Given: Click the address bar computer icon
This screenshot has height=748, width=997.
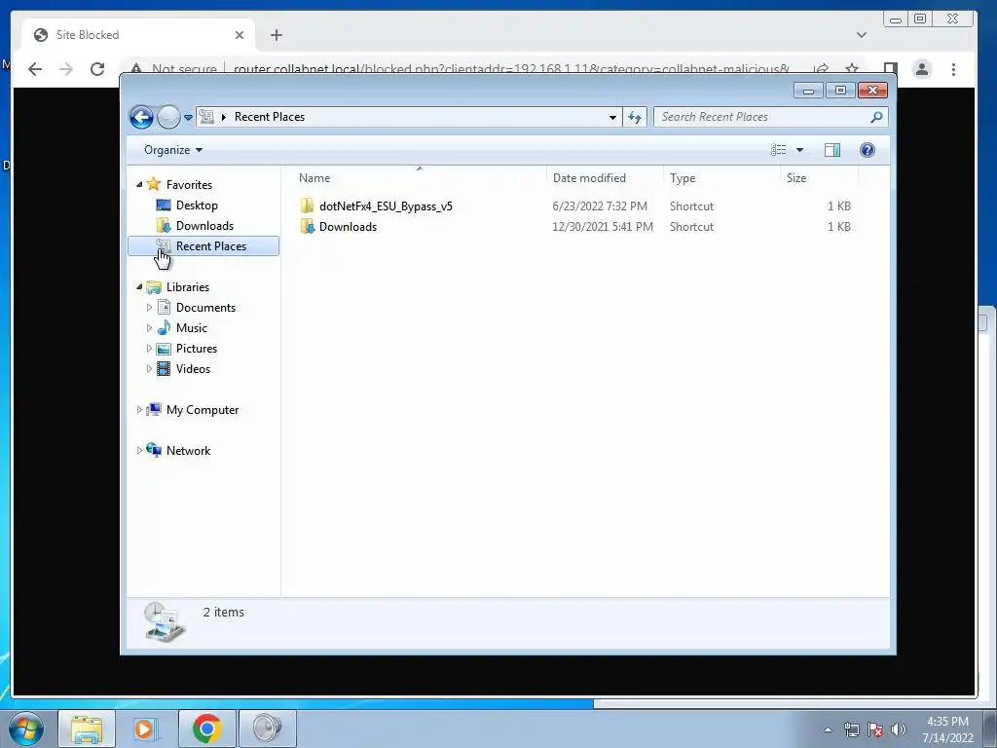Looking at the screenshot, I should pos(206,117).
